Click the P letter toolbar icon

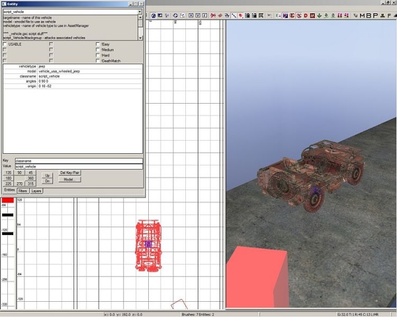point(375,16)
